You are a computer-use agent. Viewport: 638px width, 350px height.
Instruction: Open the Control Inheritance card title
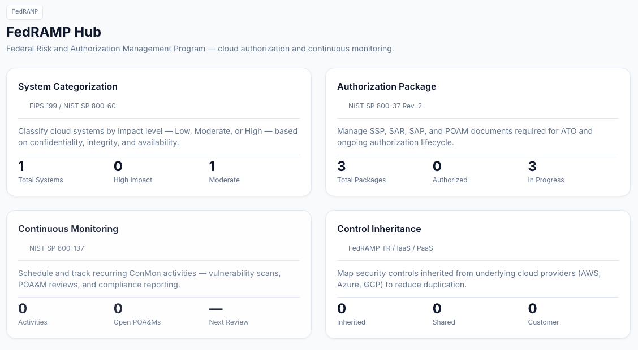coord(379,229)
